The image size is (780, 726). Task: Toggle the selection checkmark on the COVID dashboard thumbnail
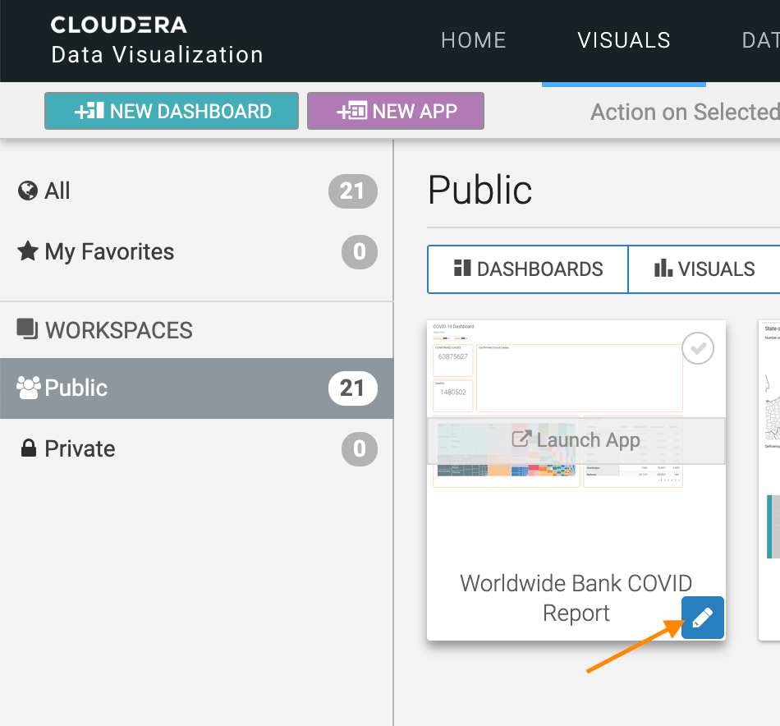point(697,348)
